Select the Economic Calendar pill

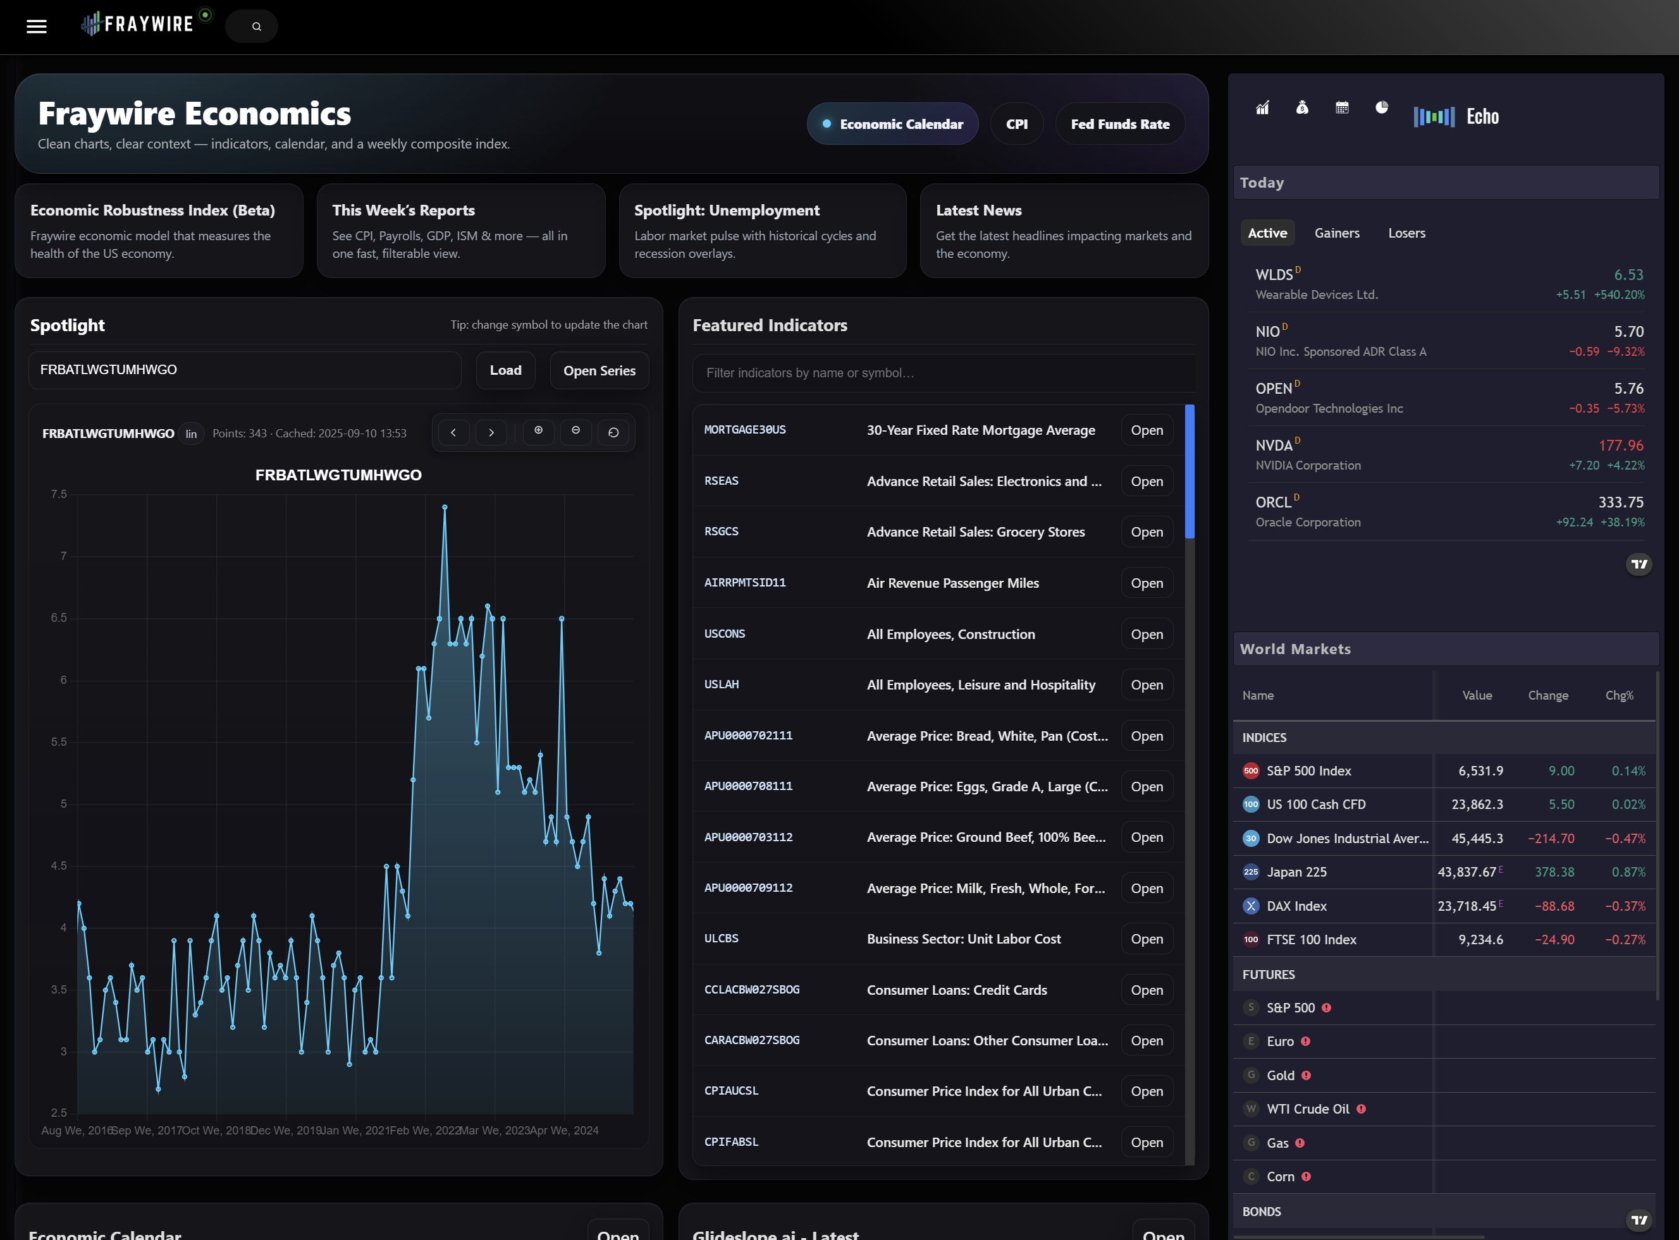click(x=892, y=124)
